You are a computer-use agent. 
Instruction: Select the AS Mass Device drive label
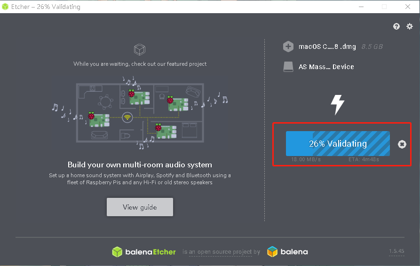tap(326, 67)
